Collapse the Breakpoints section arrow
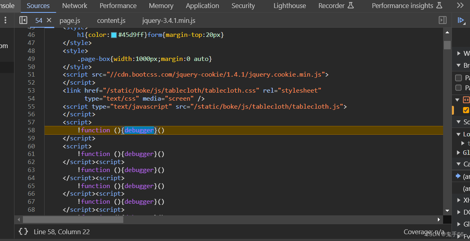Viewport: 470px width, 241px height. [459, 65]
